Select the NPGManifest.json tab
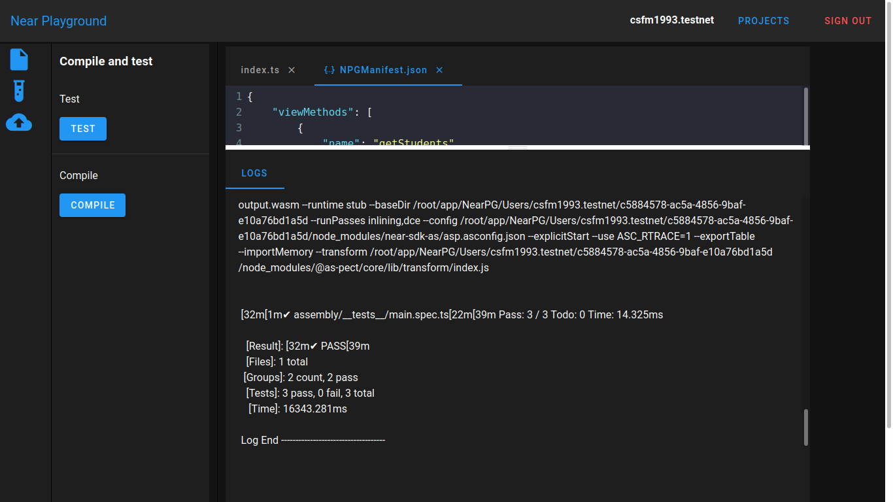The image size is (893, 502). (383, 70)
